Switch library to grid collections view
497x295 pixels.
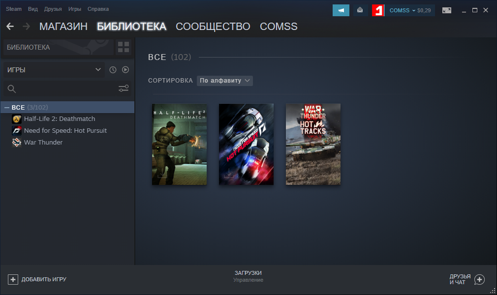coord(123,47)
